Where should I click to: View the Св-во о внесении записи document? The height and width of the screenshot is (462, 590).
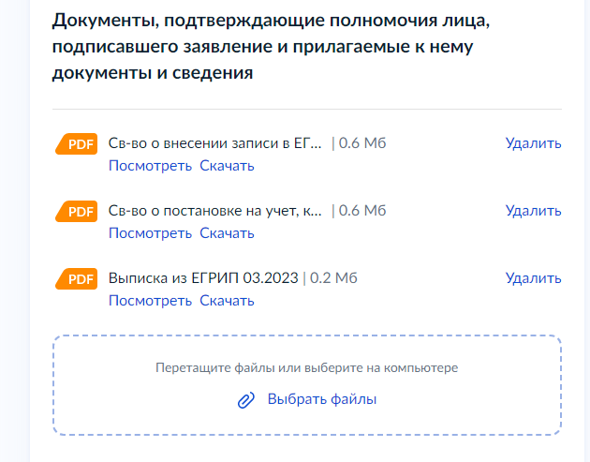[x=150, y=166]
